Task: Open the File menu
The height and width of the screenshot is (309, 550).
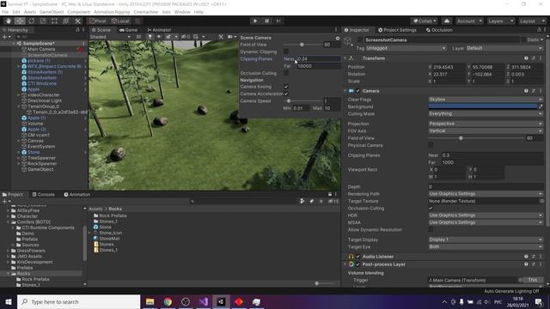Action: (5, 12)
